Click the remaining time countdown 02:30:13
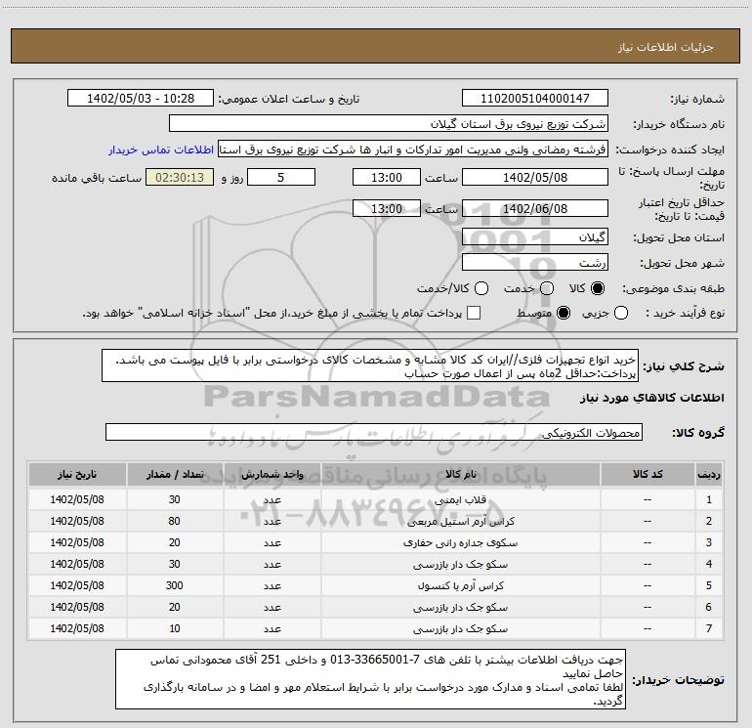The image size is (752, 728). coord(180,178)
